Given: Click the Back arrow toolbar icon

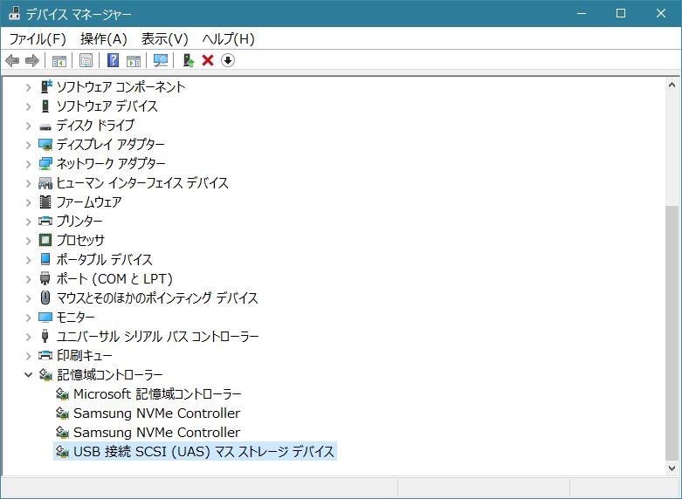Looking at the screenshot, I should point(12,60).
